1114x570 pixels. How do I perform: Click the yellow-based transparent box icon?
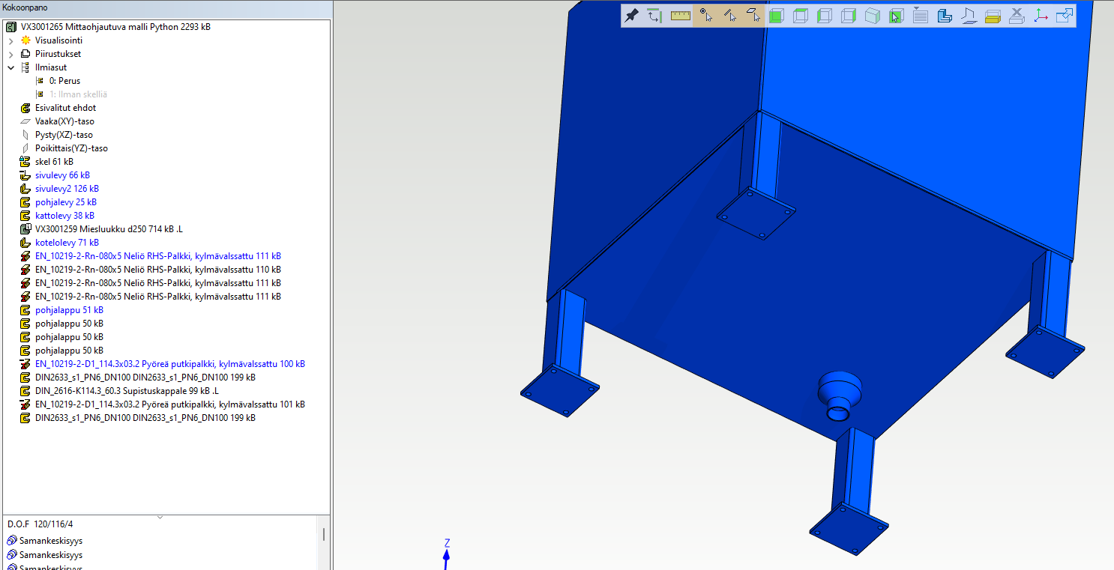pyautogui.click(x=993, y=16)
